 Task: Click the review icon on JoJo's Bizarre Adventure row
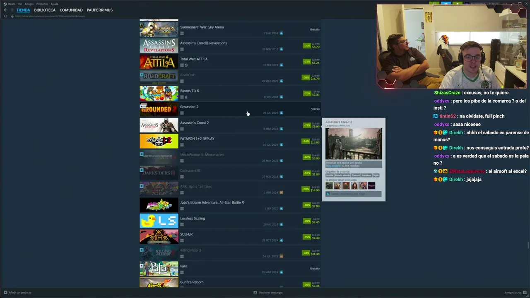(x=281, y=208)
